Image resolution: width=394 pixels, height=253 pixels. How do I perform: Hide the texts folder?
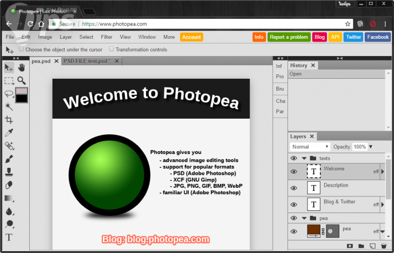[294, 158]
